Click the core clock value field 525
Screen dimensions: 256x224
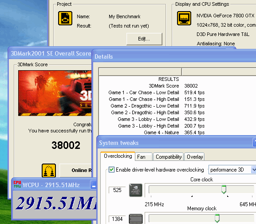coord(117,190)
